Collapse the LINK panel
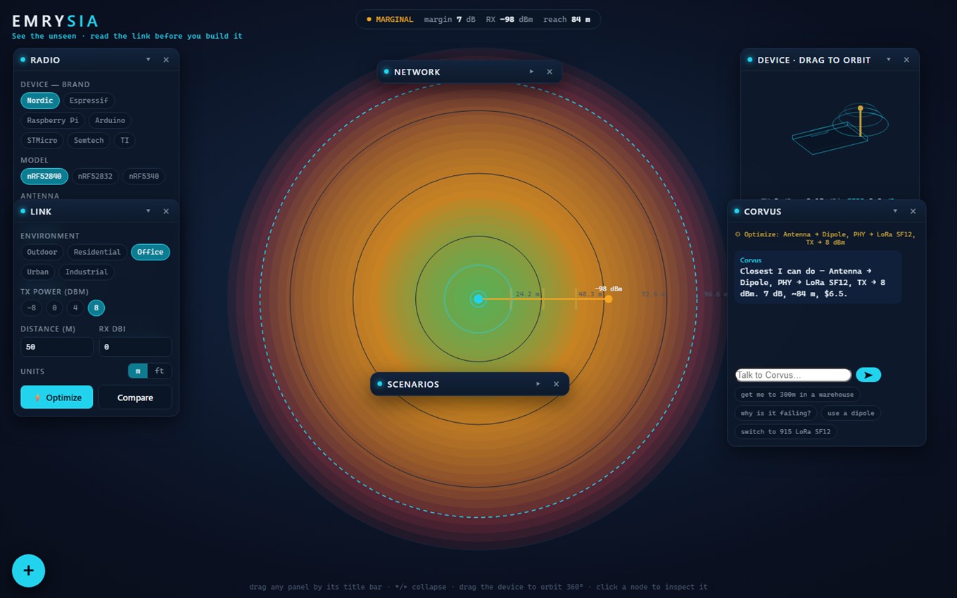Screen dimensions: 957x598 click(x=148, y=211)
